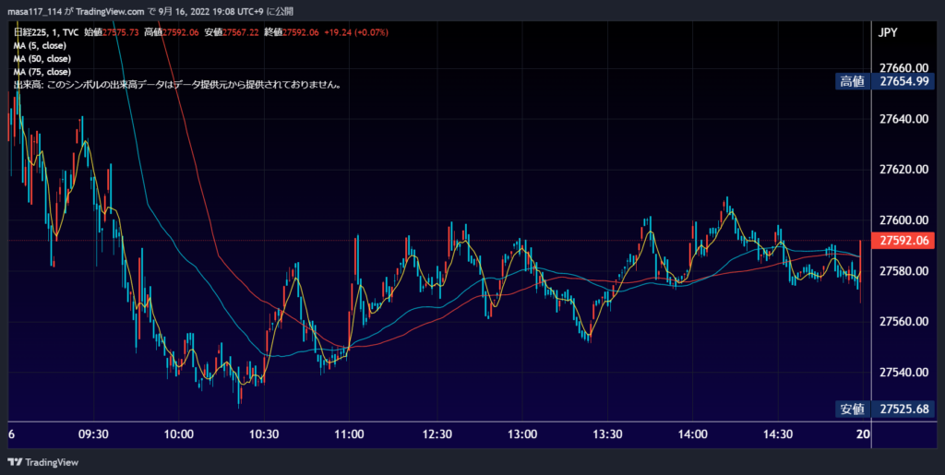
Task: Click the 27560.00 price scale value
Action: (x=904, y=322)
